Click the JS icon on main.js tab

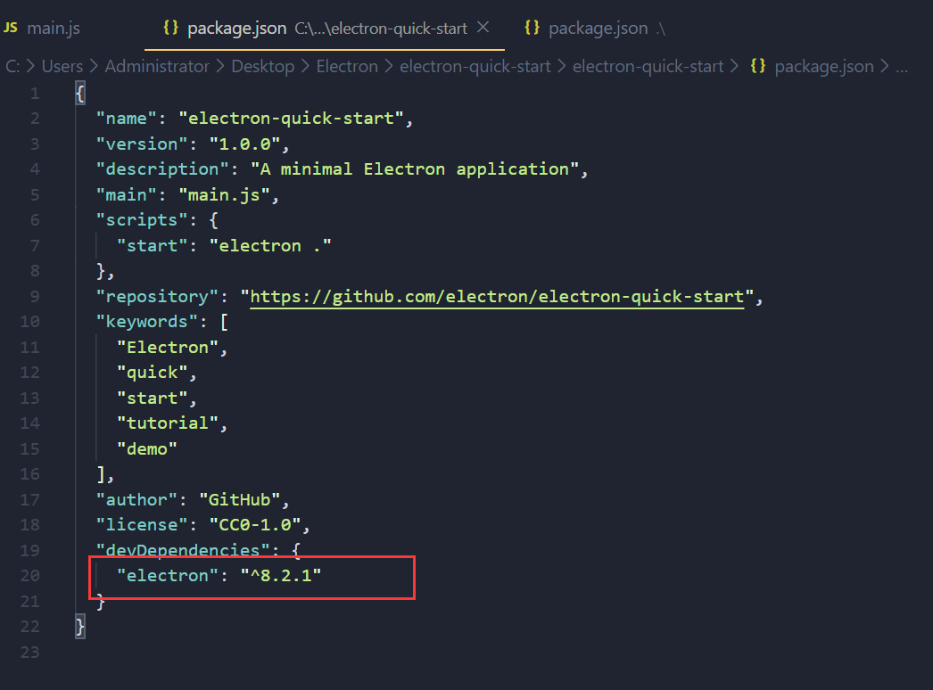pos(11,28)
